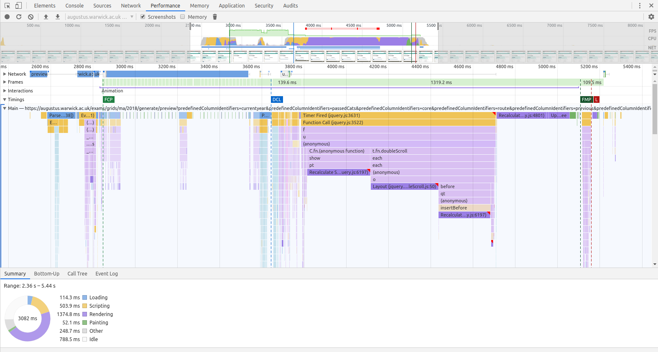Start recording with the record button
The width and height of the screenshot is (658, 352).
tap(7, 17)
